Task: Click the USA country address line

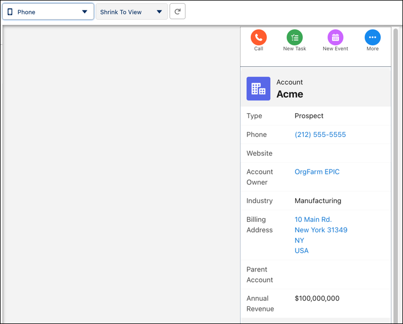Action: (x=302, y=251)
